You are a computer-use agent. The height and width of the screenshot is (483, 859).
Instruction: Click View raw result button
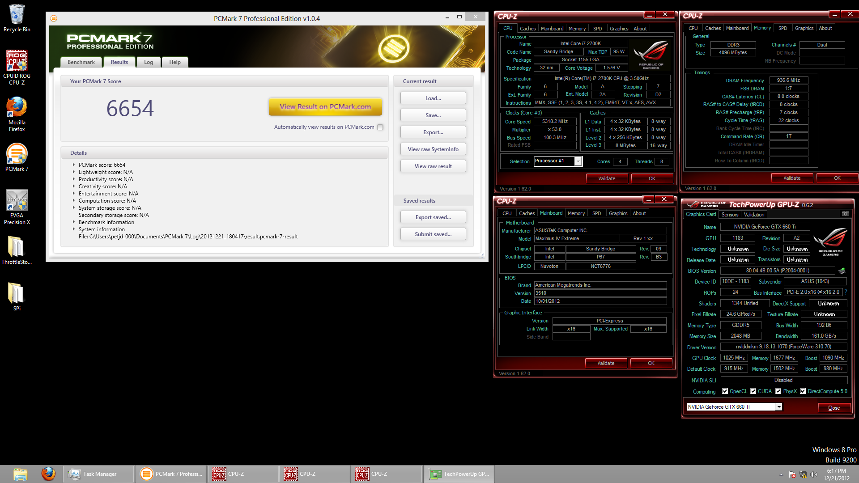[x=433, y=166]
